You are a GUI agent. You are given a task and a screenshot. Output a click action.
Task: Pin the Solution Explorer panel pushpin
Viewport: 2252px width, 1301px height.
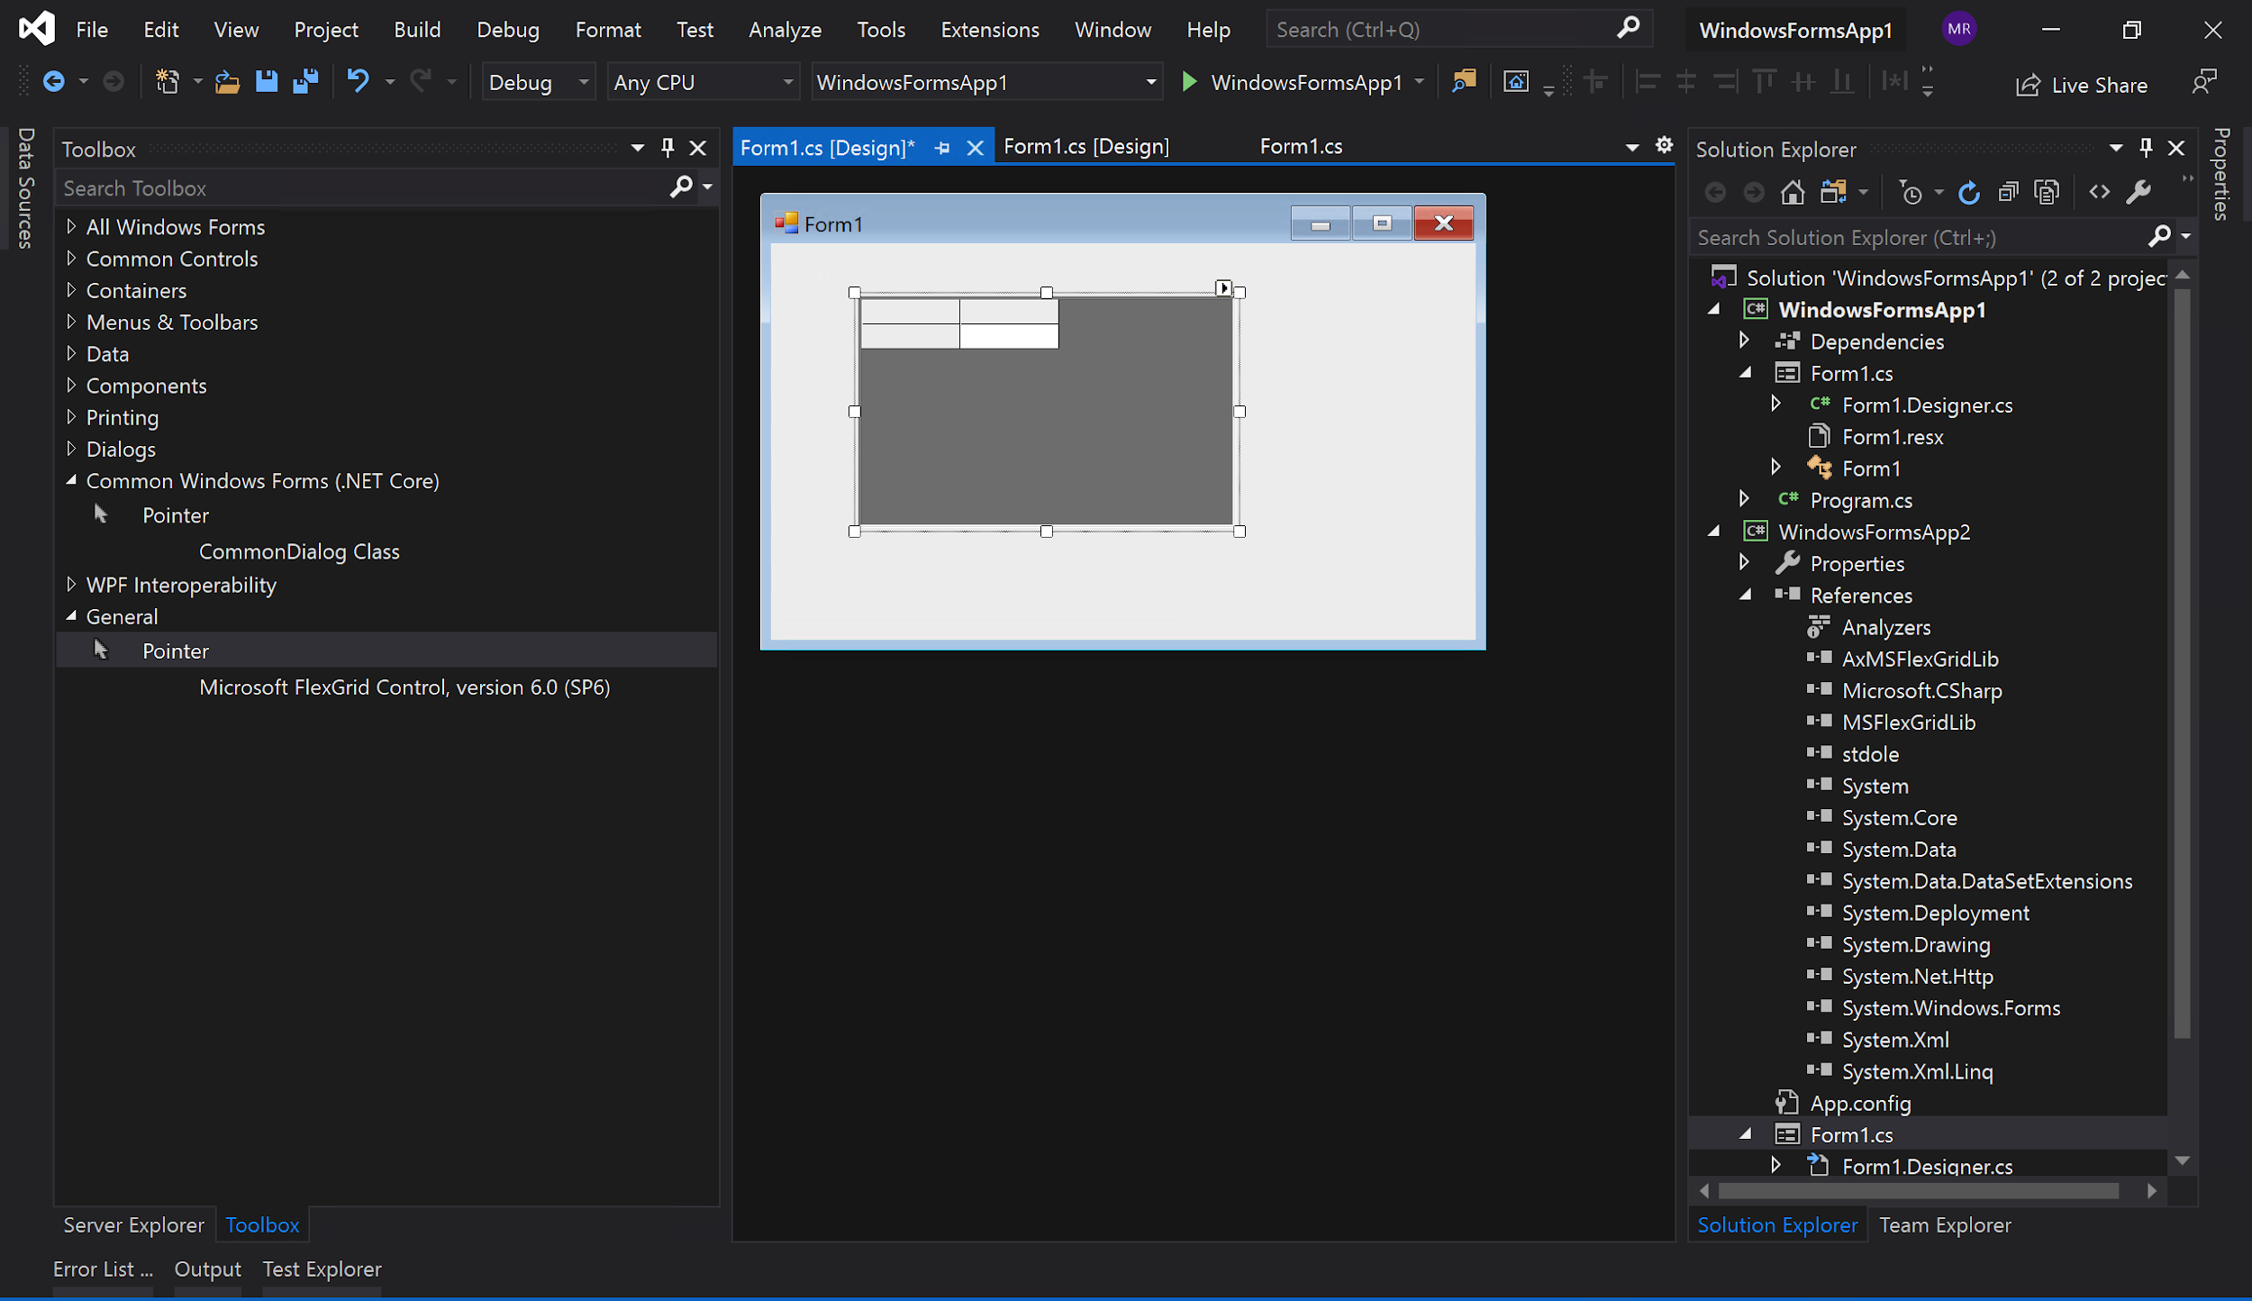tap(2146, 148)
